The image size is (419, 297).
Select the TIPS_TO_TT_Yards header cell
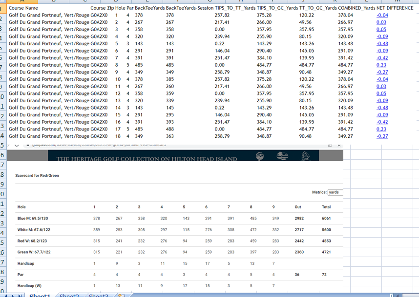coord(235,8)
